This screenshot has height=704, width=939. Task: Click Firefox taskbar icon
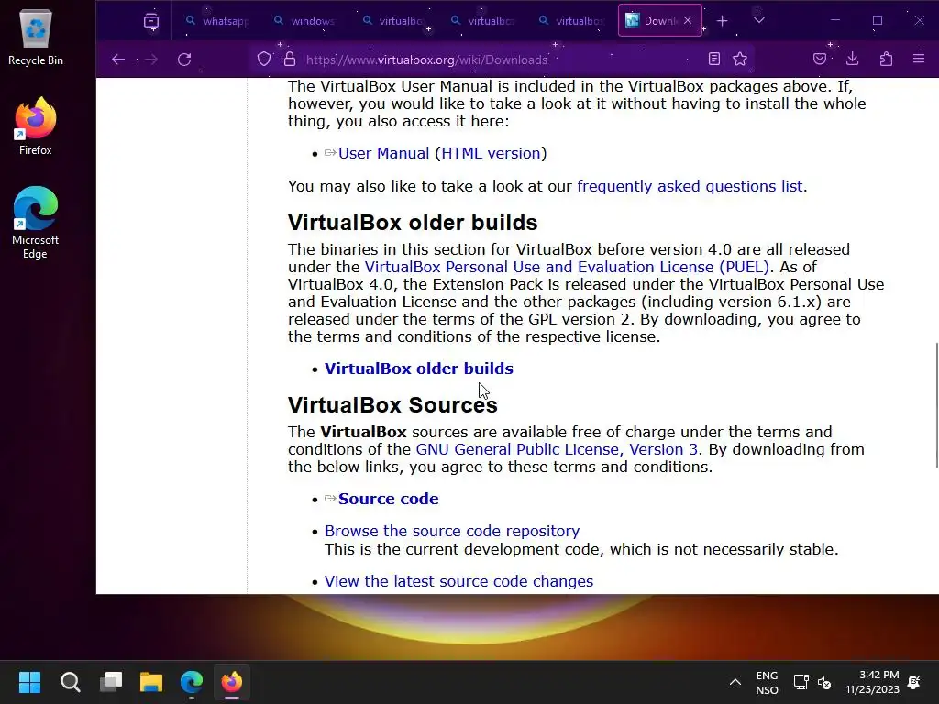(232, 682)
